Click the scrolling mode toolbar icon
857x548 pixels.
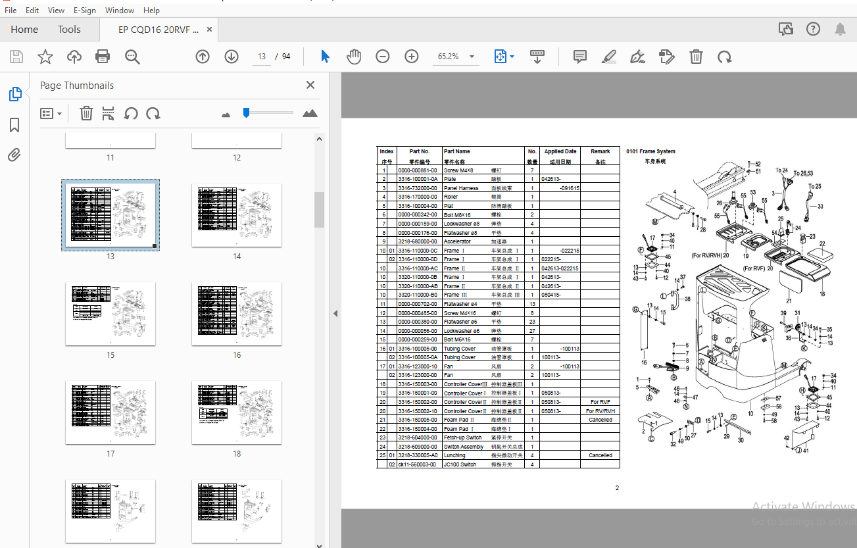pos(537,57)
